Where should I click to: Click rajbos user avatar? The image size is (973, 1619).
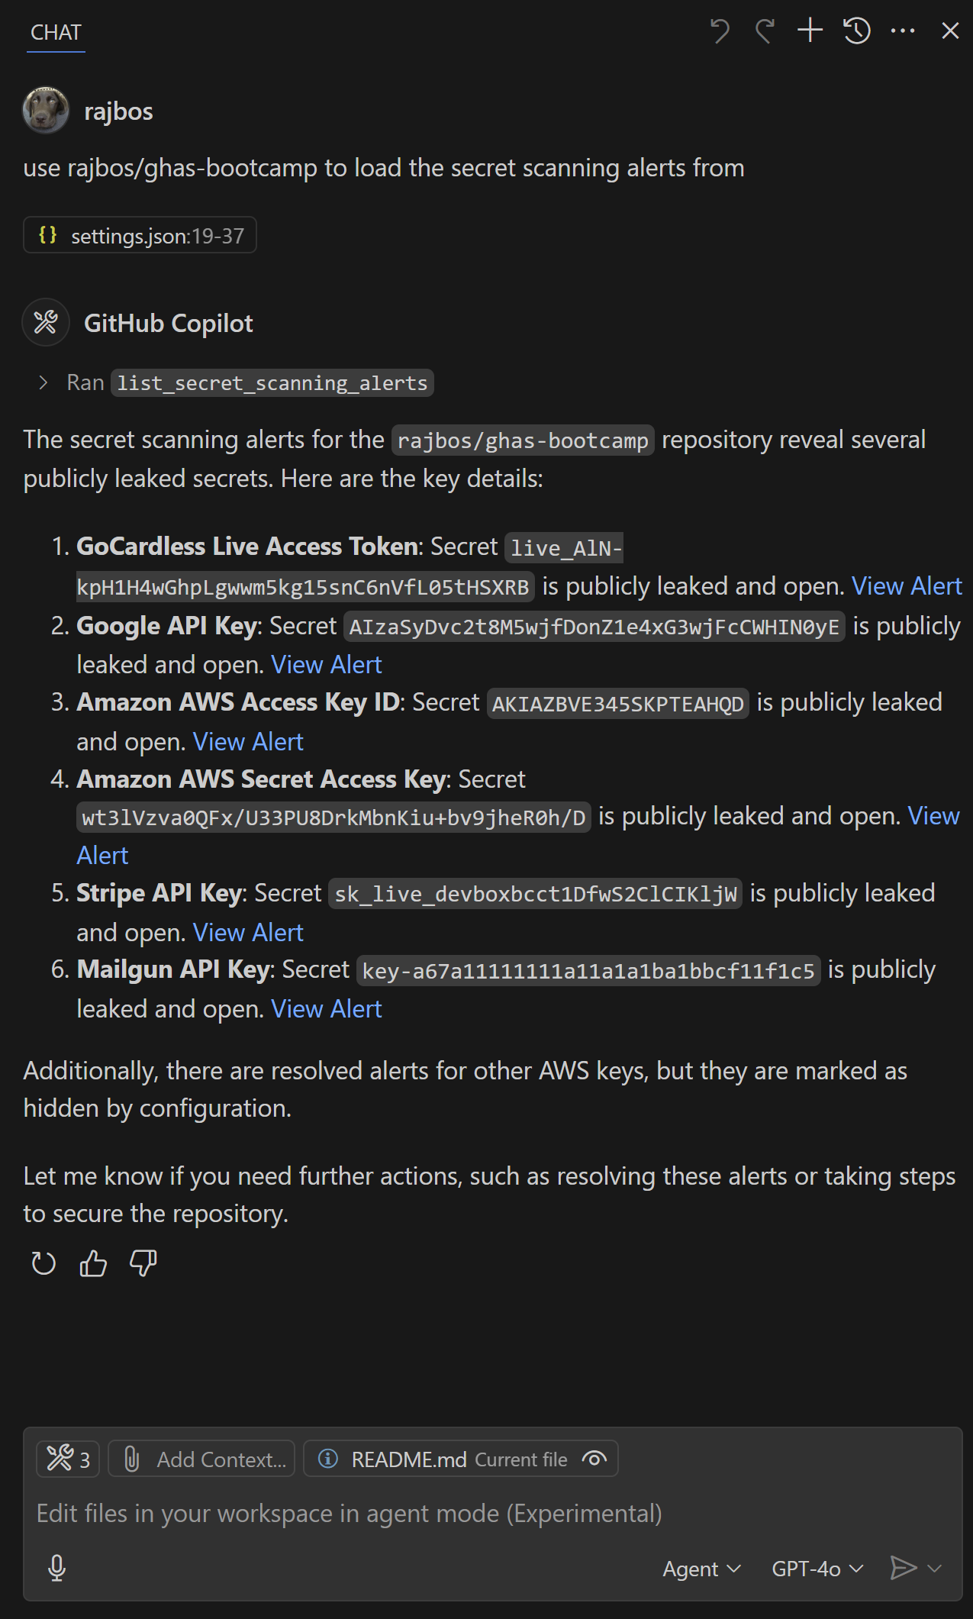pyautogui.click(x=46, y=110)
